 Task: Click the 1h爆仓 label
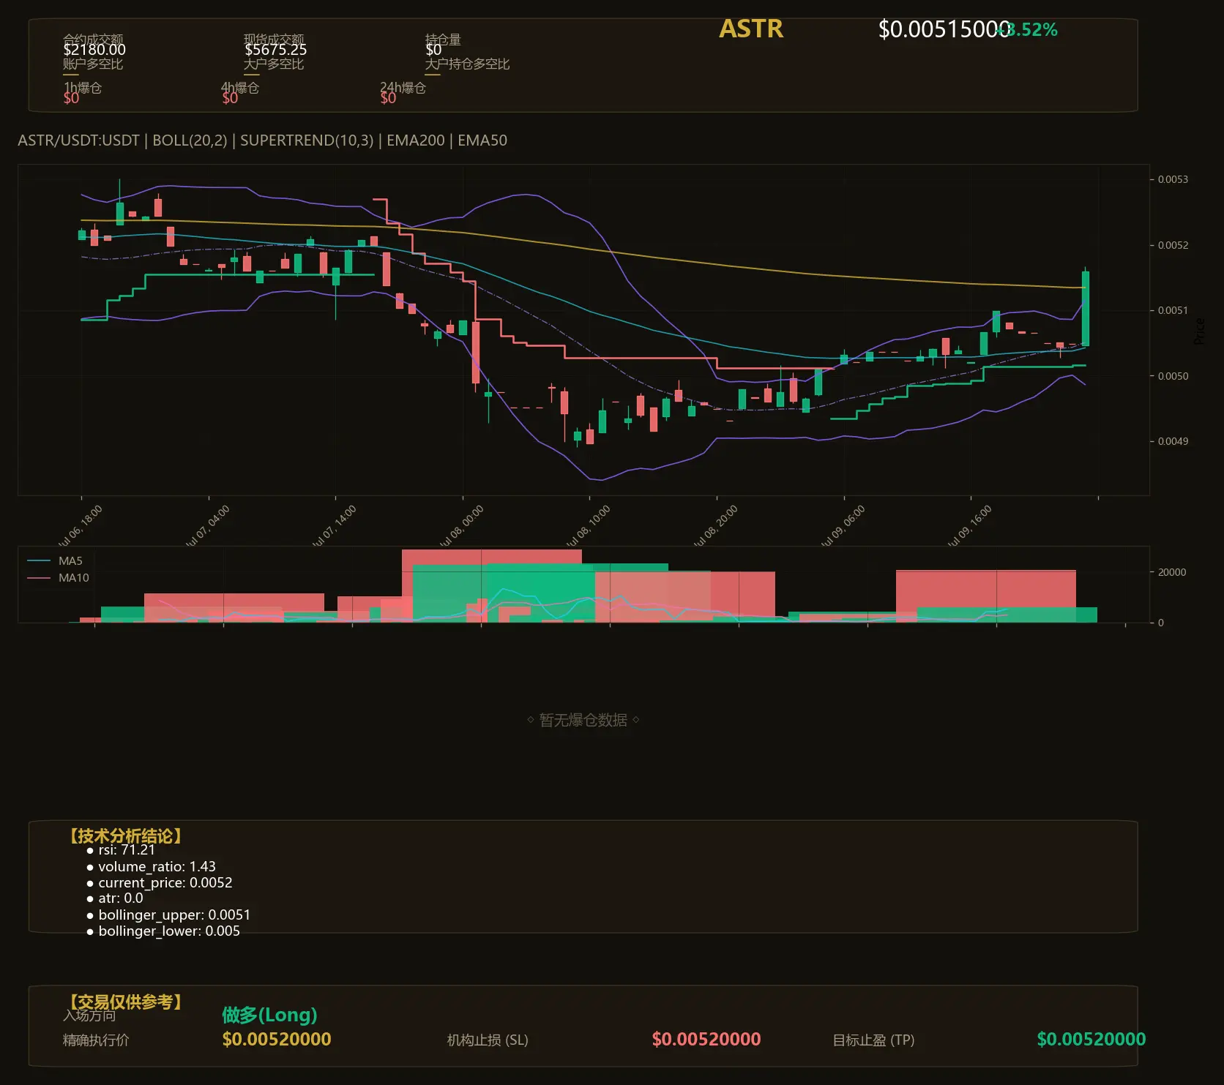83,88
